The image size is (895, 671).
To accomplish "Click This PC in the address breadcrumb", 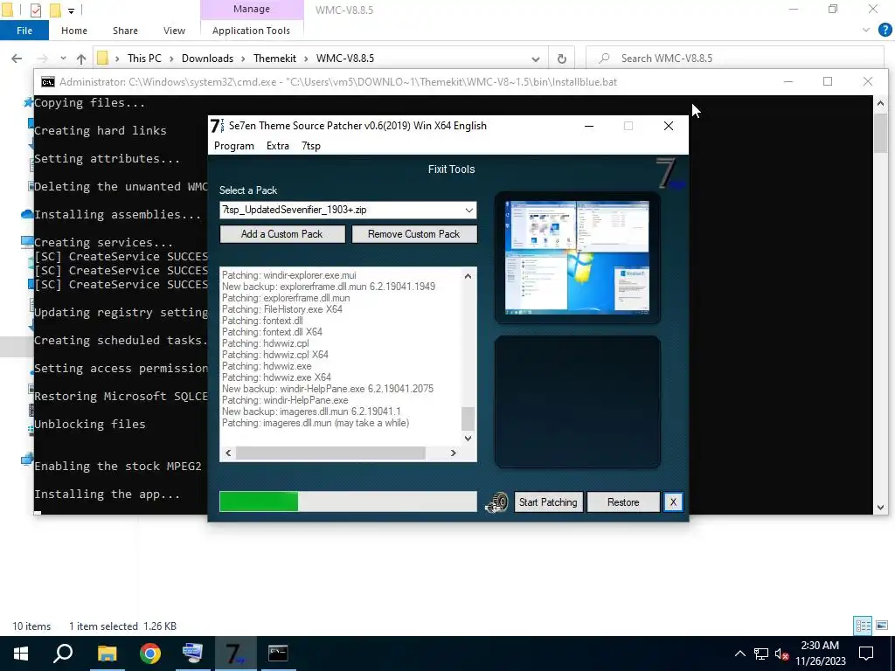I will (x=144, y=59).
